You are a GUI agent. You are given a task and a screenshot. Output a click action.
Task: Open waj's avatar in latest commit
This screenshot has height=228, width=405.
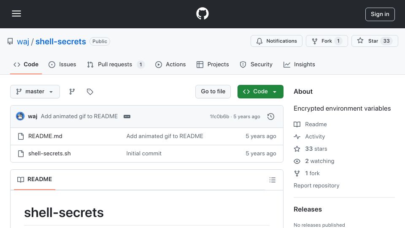coord(20,117)
